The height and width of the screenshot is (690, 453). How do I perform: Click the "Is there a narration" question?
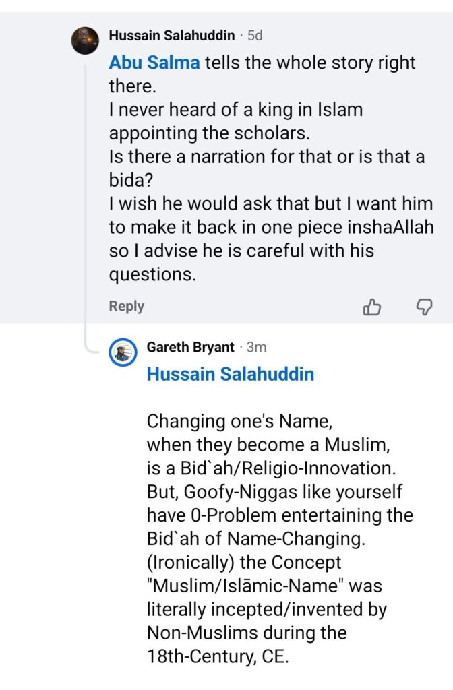click(x=266, y=157)
